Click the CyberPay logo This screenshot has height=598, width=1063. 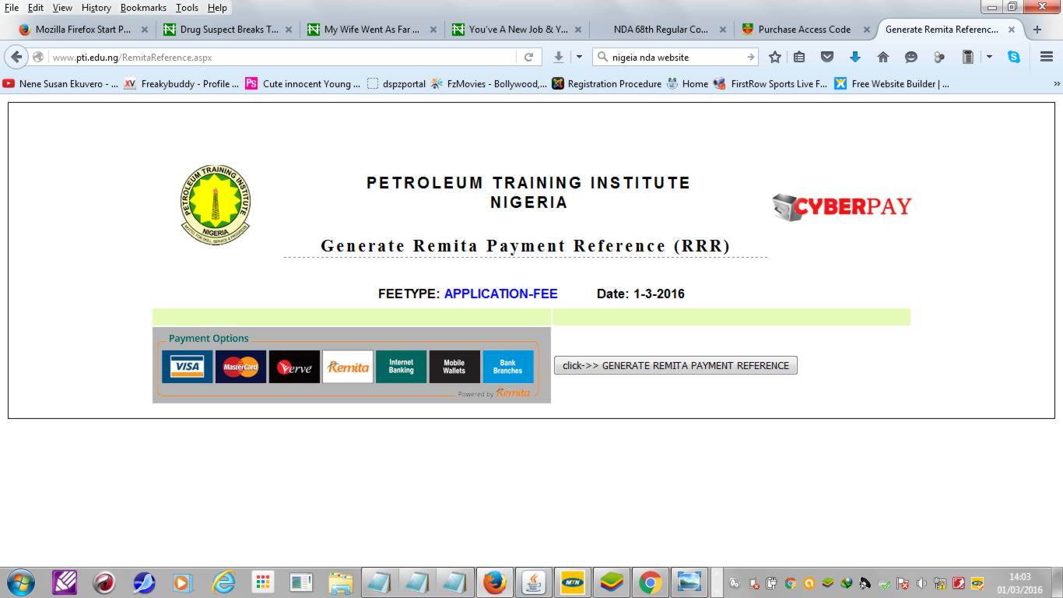[x=840, y=206]
